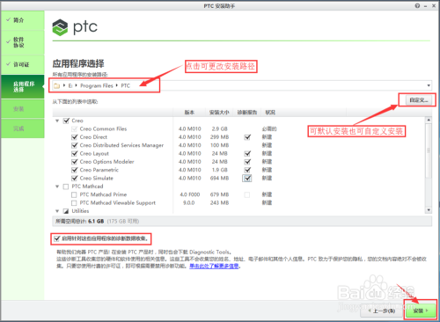The width and height of the screenshot is (440, 322).
Task: Toggle diagnostic report for Creo Options Modeler
Action: click(247, 162)
